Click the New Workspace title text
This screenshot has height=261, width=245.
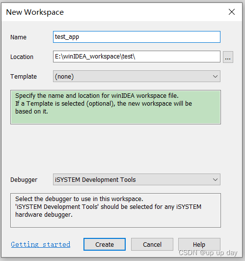(35, 12)
